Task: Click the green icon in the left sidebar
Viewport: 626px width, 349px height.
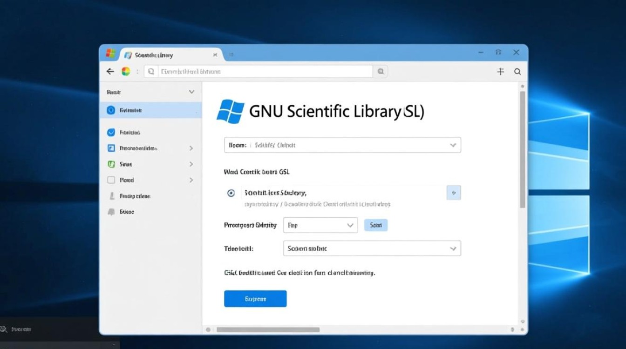Action: pyautogui.click(x=111, y=164)
